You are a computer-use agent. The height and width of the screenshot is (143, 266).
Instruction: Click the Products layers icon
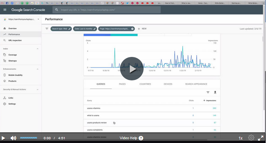[x=5, y=81]
